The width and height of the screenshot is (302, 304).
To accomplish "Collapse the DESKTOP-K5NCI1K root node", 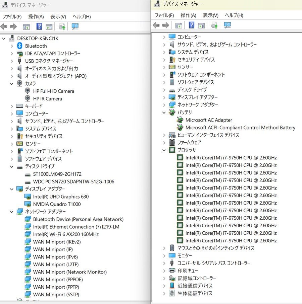I will click(4, 39).
